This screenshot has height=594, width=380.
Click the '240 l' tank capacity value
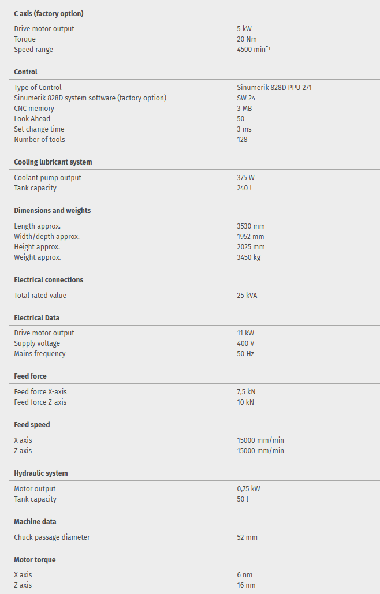pyautogui.click(x=244, y=188)
